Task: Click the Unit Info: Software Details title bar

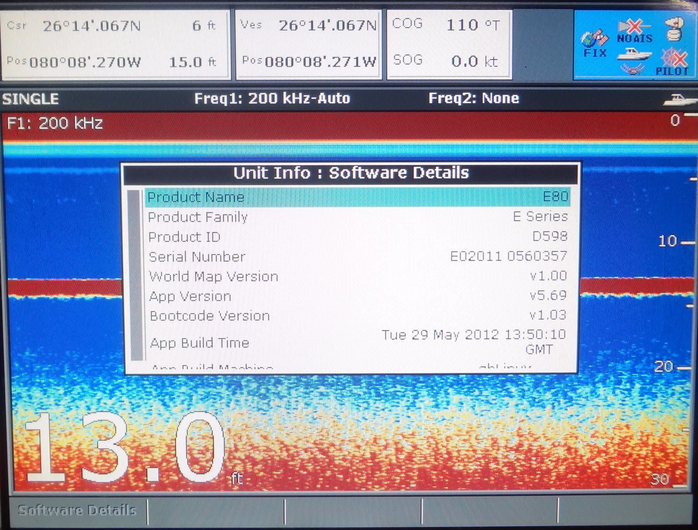Action: click(x=351, y=173)
